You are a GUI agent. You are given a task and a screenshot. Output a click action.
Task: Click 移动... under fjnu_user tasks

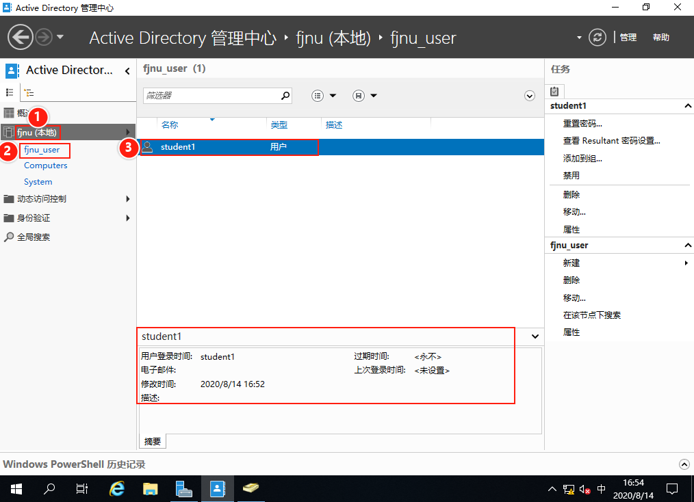click(574, 298)
